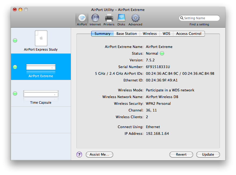Click the serial number 6F91518331U

[x=158, y=67]
